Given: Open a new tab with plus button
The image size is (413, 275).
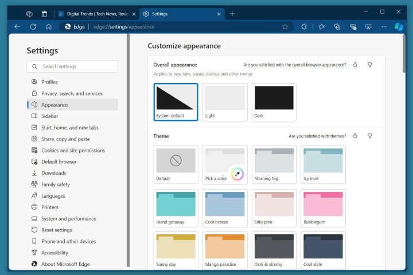Looking at the screenshot, I should (232, 14).
